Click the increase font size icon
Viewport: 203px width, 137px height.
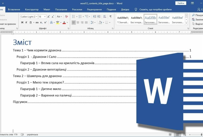pos(49,16)
